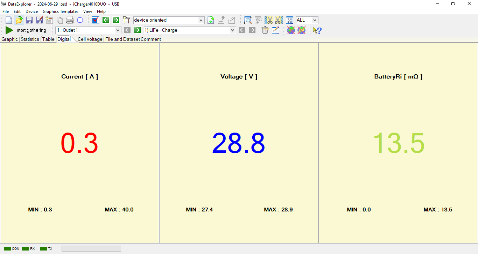Click the trash can delete record icon
Screen dimensions: 478x254
tap(265, 30)
